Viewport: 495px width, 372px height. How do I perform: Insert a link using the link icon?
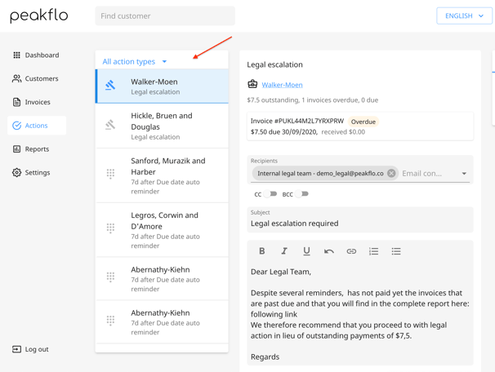tap(351, 251)
